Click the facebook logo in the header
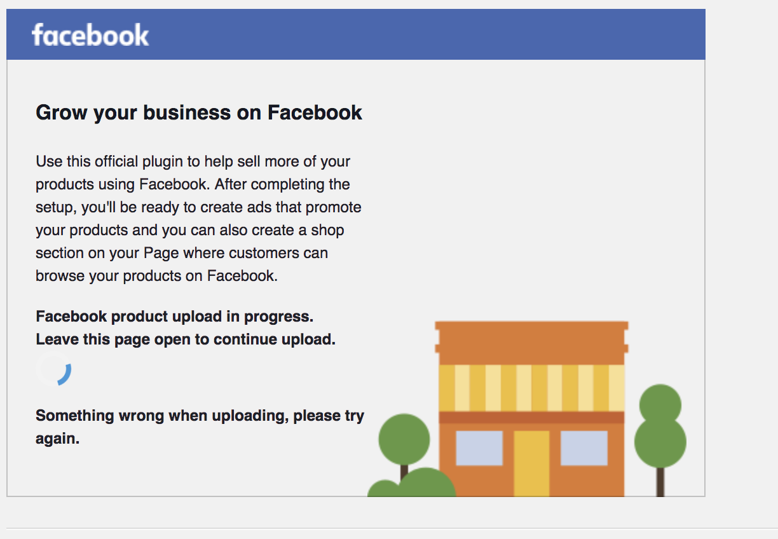The height and width of the screenshot is (539, 778). click(90, 34)
